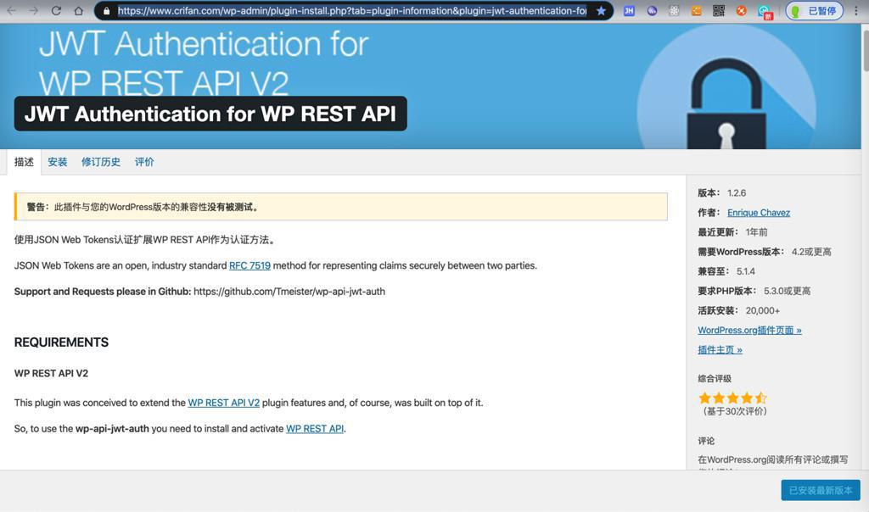The image size is (869, 512).
Task: Click the 要求PHP版本 5.3.0或更高 text
Action: tap(754, 291)
